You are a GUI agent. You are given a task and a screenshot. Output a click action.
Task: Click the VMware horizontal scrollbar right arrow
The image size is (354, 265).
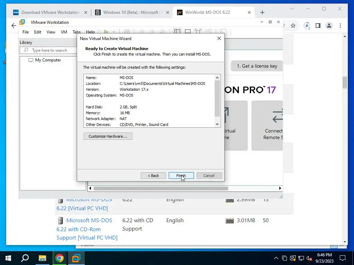click(280, 188)
